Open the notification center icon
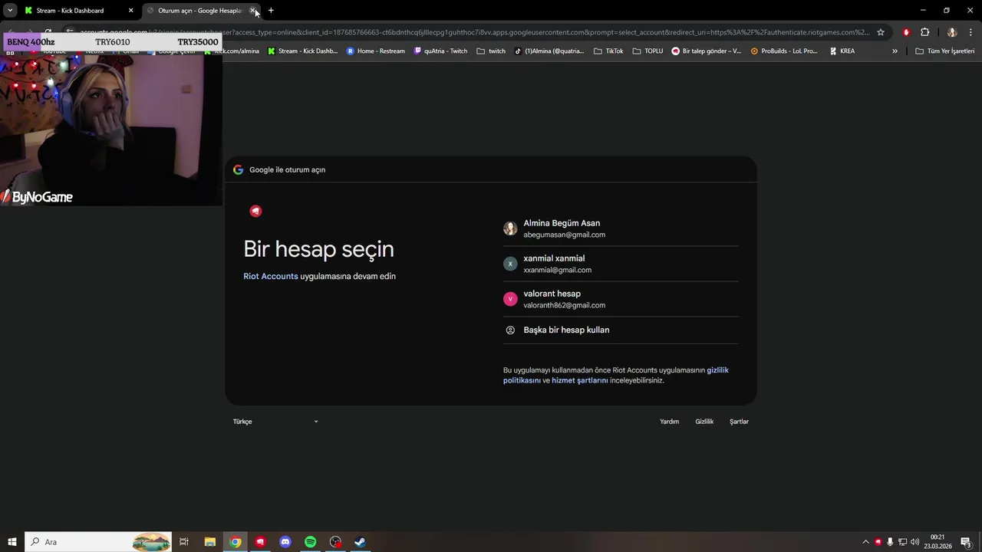This screenshot has height=552, width=982. (x=967, y=542)
